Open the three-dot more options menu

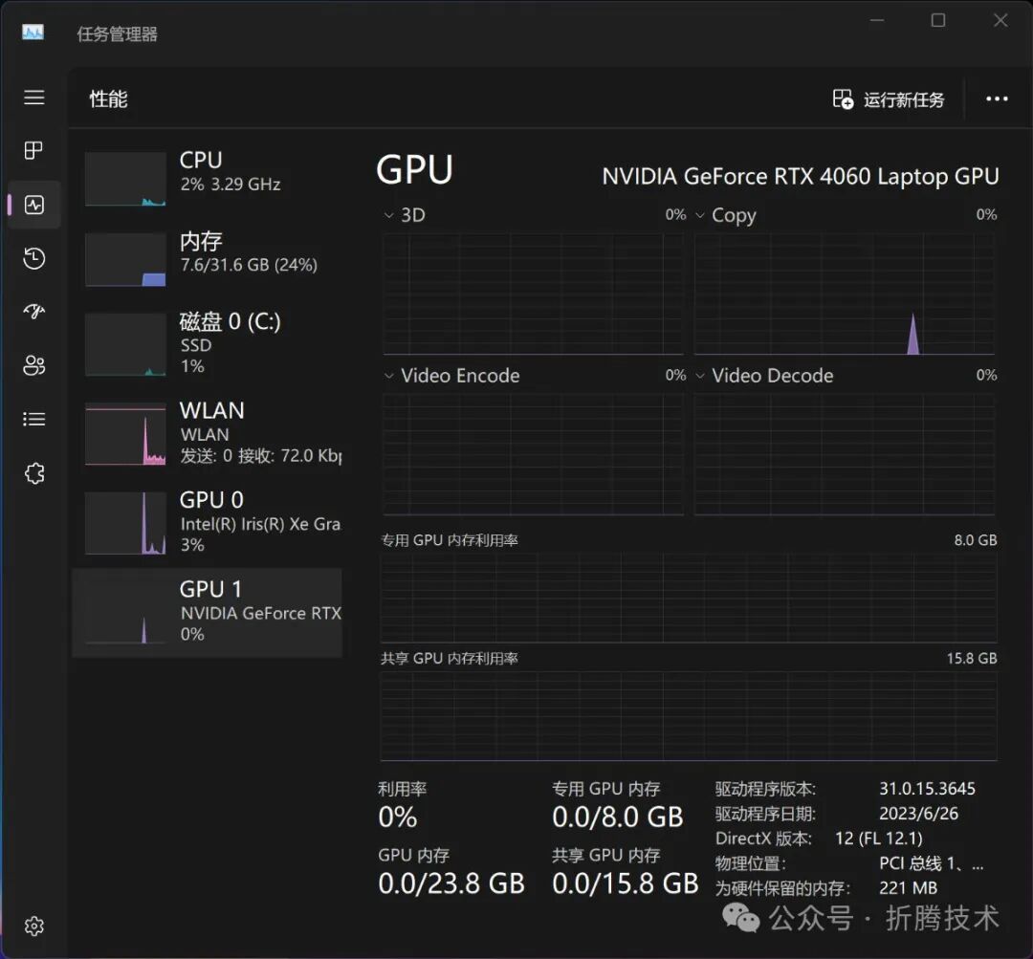tap(997, 98)
